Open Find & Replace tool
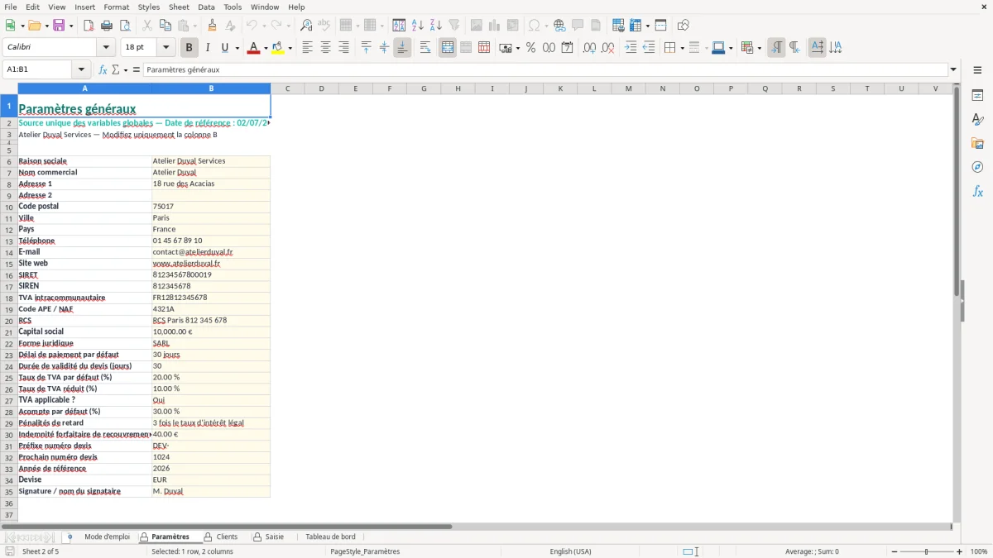This screenshot has width=993, height=558. 306,26
